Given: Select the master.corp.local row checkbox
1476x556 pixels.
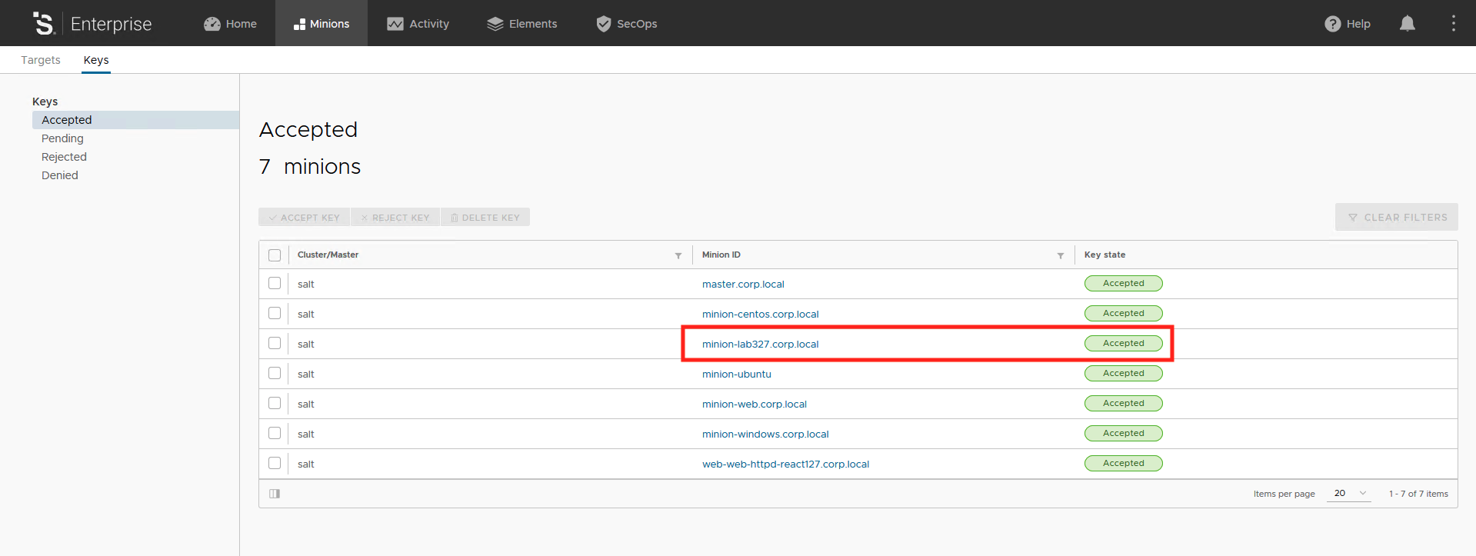Looking at the screenshot, I should [275, 283].
